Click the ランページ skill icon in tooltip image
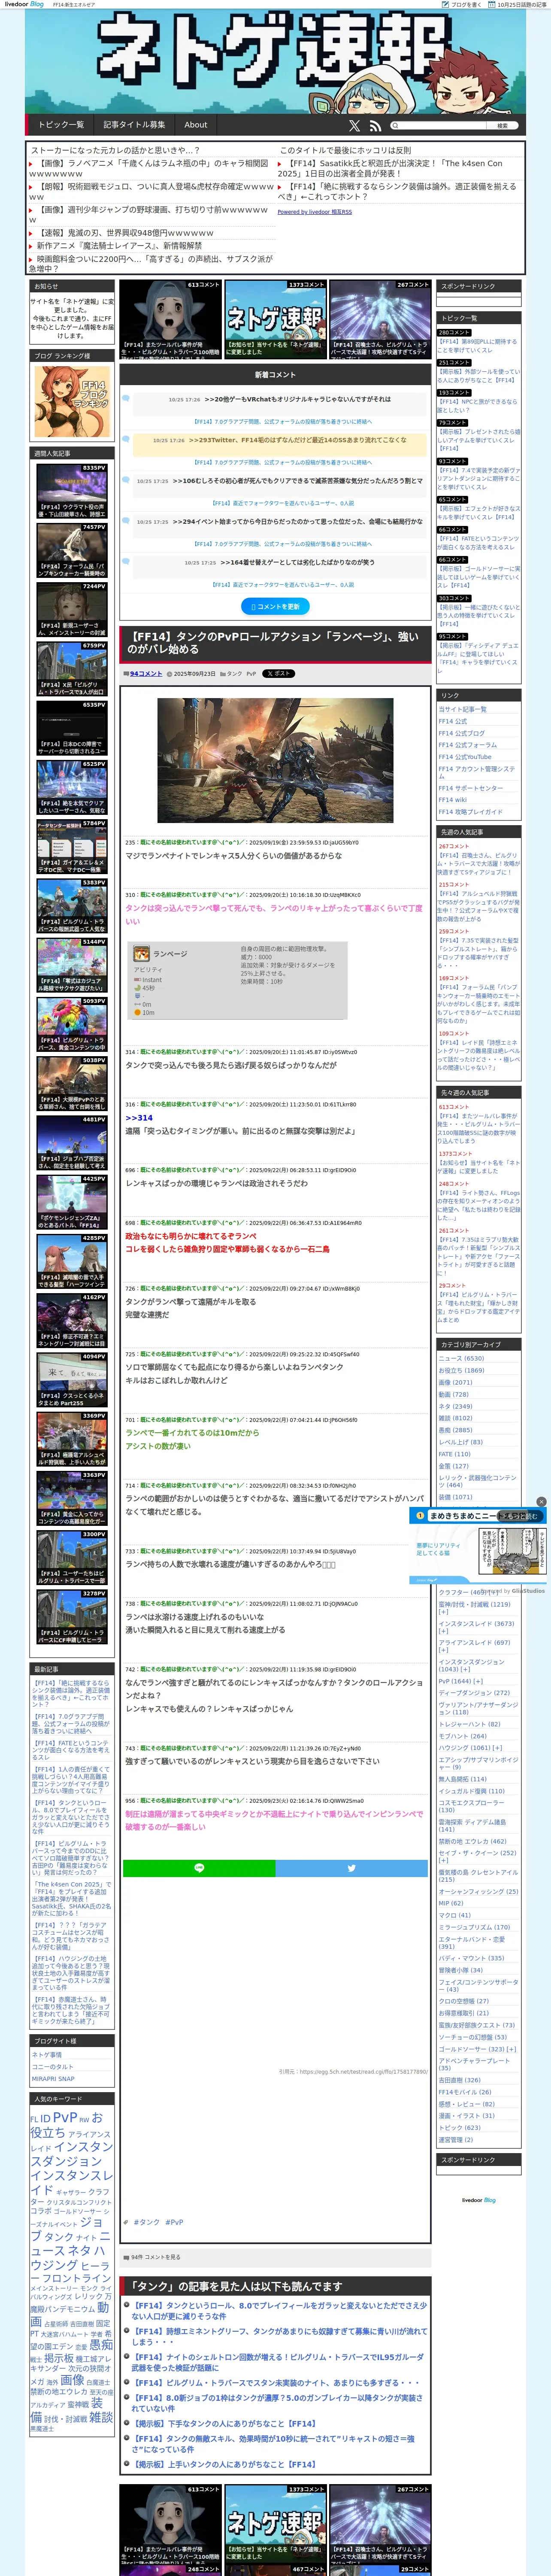551x2576 pixels. coord(142,953)
